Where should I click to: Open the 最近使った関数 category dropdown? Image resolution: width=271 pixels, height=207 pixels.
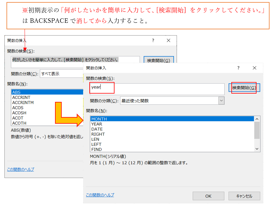[221, 101]
